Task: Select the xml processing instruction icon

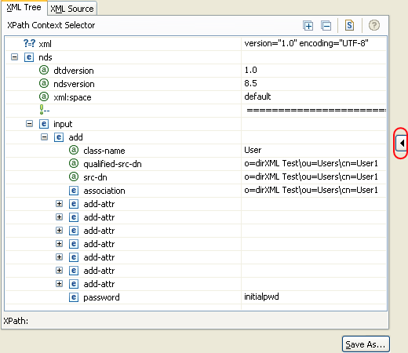Action: coord(29,43)
